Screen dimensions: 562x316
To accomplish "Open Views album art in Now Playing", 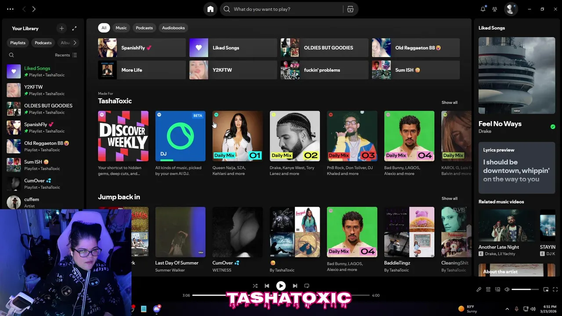I will click(517, 75).
